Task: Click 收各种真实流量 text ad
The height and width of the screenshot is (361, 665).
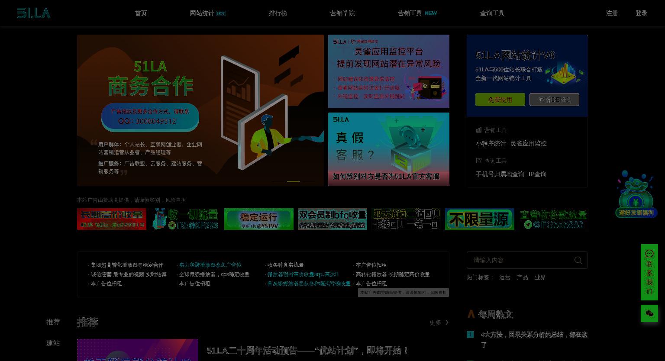Action: 285,265
